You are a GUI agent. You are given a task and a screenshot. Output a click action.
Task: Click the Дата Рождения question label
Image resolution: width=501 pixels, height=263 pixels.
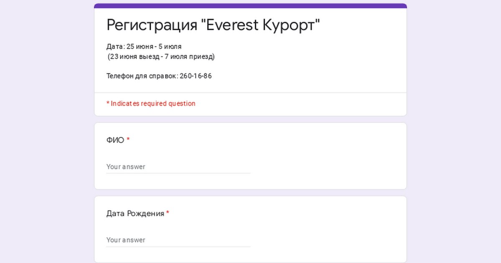coord(135,213)
